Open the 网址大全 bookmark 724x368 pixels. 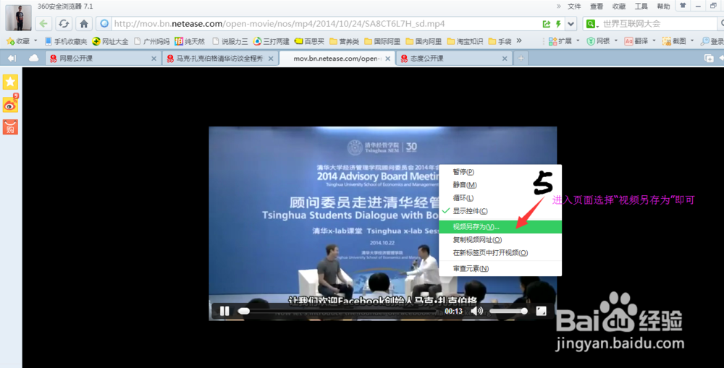(110, 41)
